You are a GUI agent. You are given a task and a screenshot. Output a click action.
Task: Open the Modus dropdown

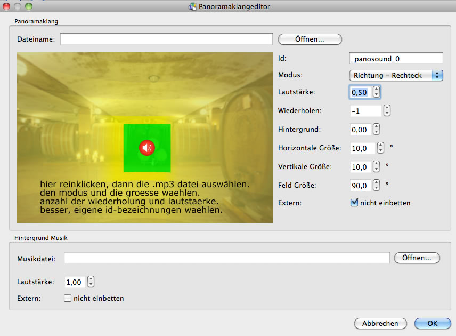coord(396,75)
